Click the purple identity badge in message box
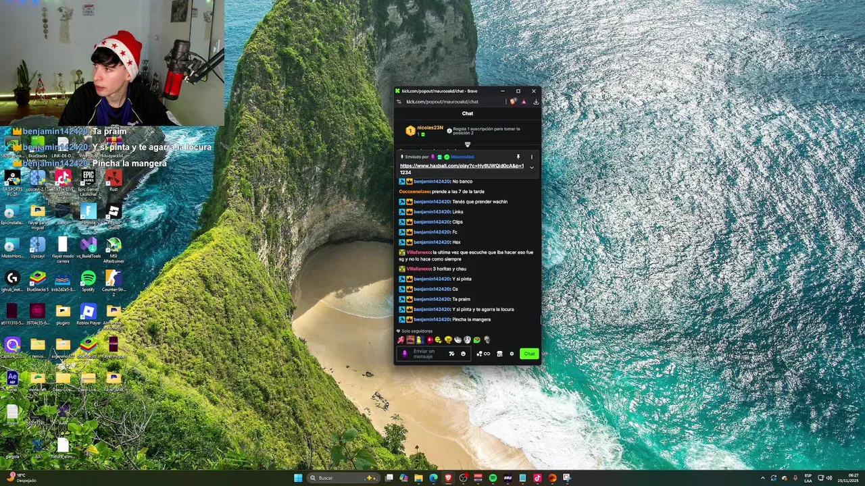 coord(405,354)
